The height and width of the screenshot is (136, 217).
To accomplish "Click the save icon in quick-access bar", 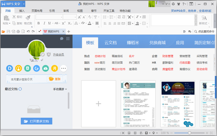I will coord(8,32).
